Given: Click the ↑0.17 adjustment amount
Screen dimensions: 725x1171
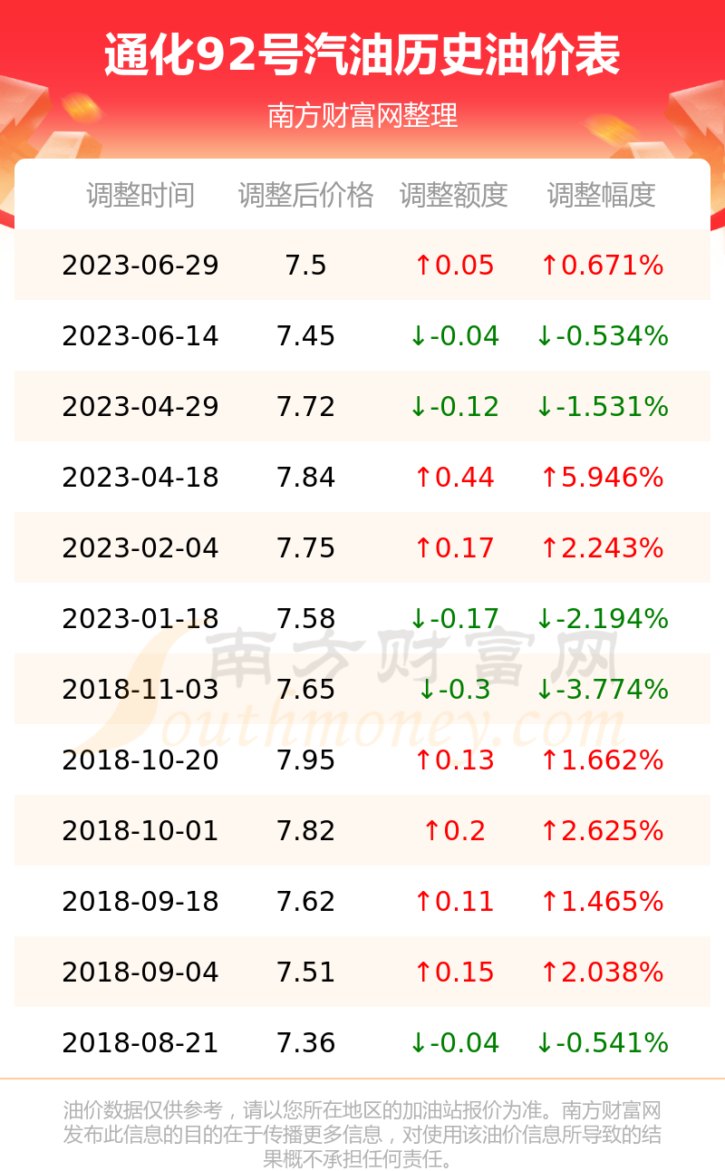Looking at the screenshot, I should coord(454,548).
